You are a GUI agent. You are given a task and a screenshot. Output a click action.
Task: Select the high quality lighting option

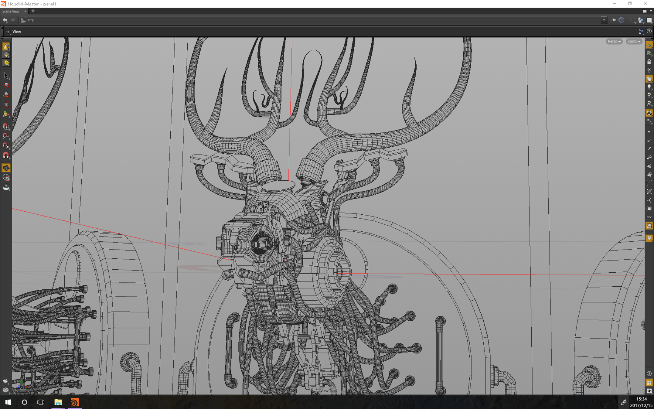(x=649, y=95)
